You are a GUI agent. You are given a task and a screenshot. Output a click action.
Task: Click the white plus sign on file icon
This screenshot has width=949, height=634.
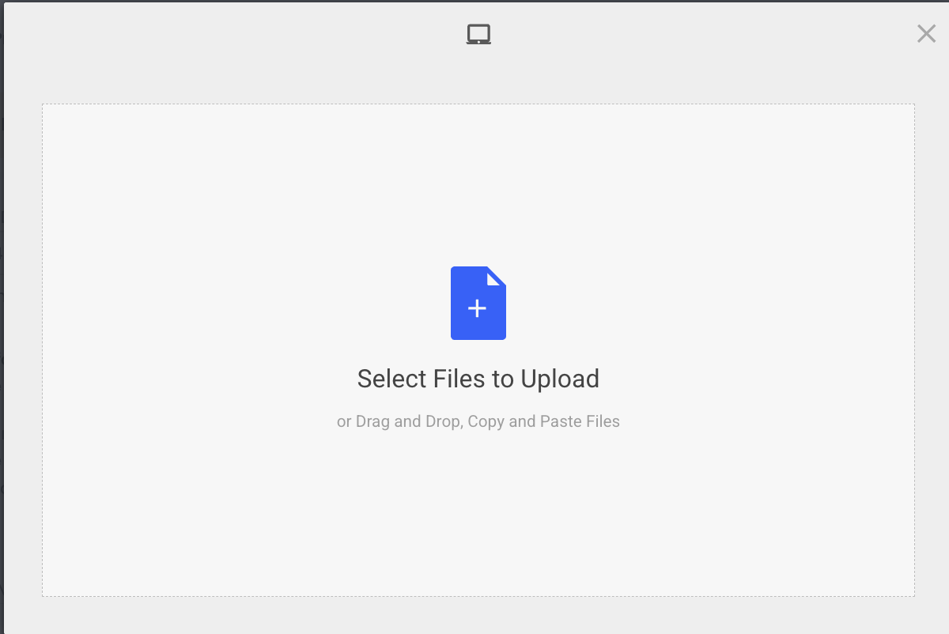pyautogui.click(x=477, y=308)
